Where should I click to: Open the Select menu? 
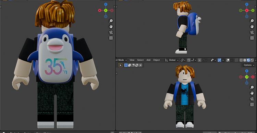point(140,60)
